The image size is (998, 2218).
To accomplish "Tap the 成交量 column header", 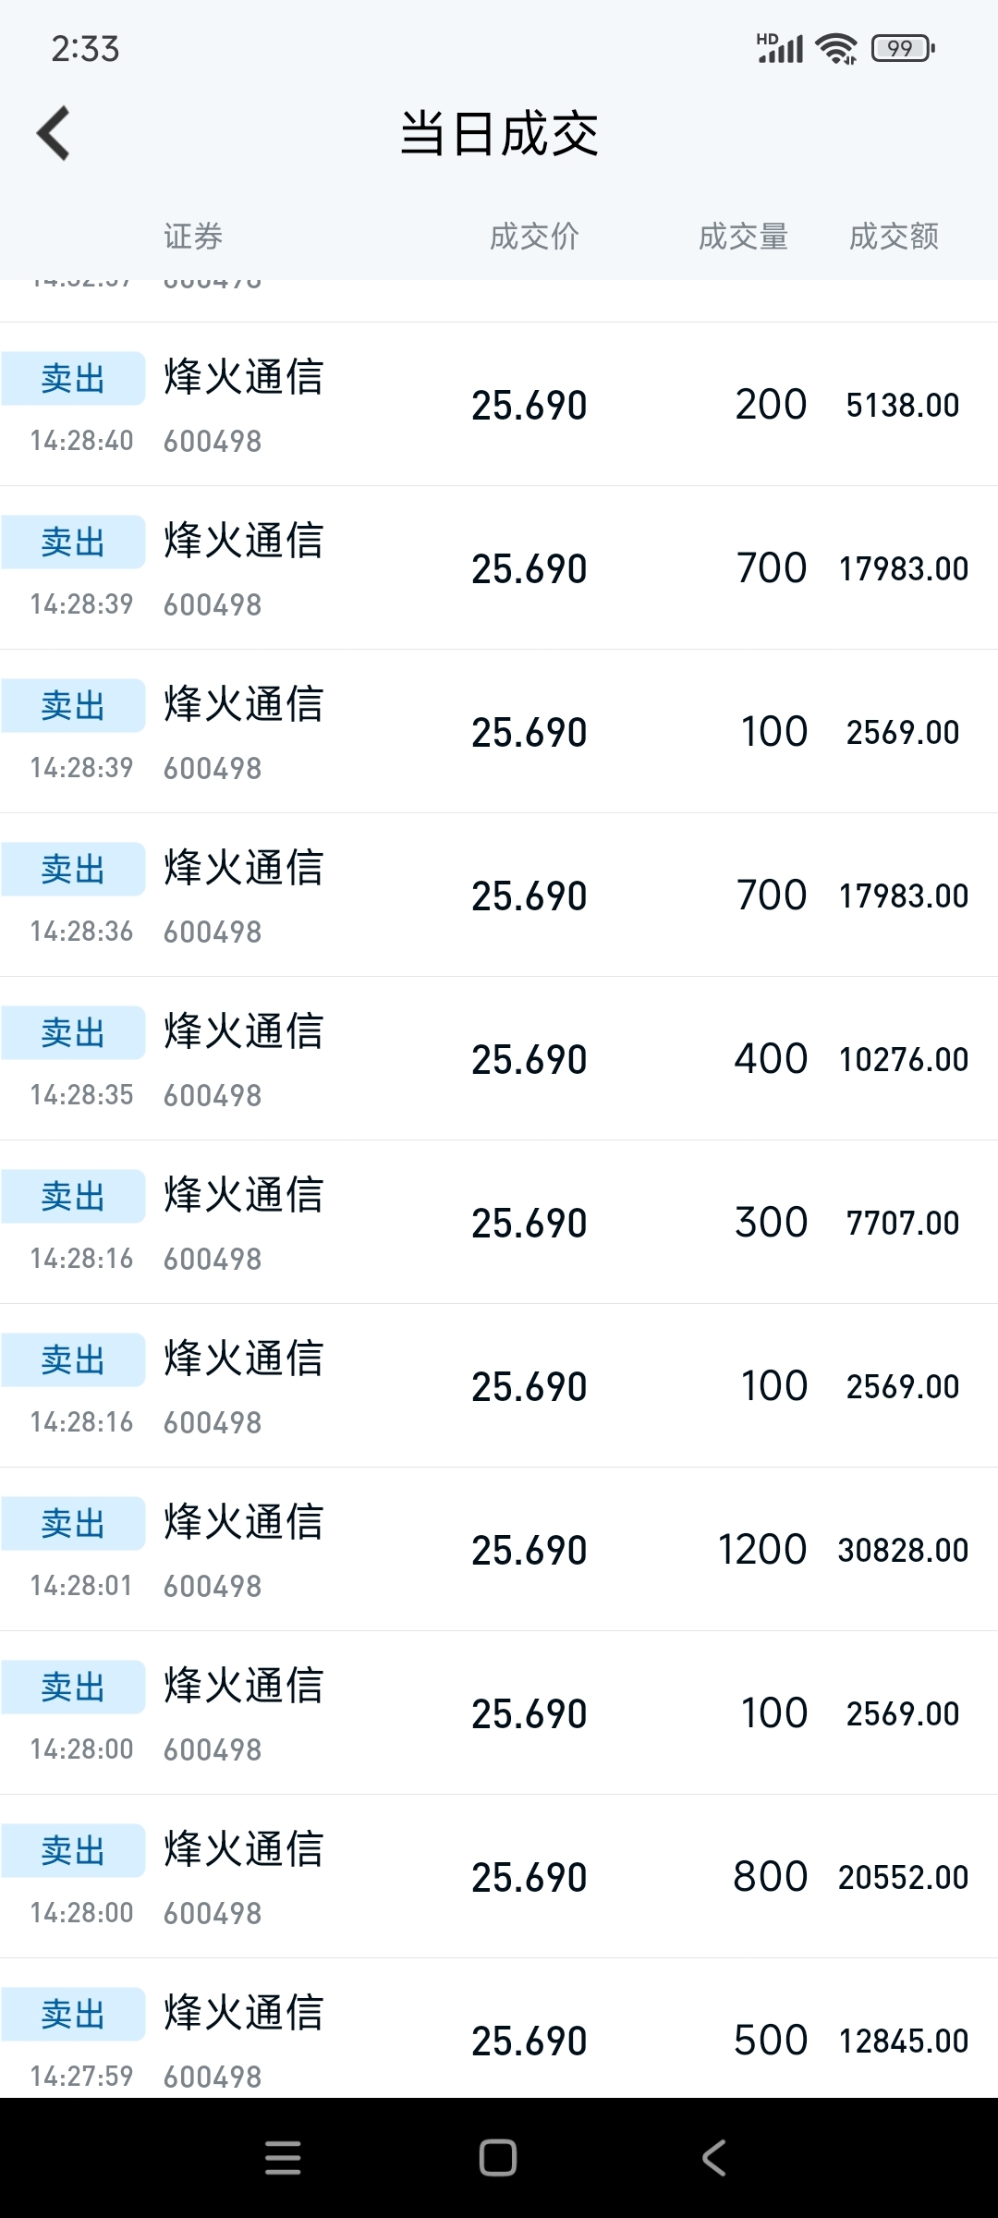I will (x=743, y=237).
